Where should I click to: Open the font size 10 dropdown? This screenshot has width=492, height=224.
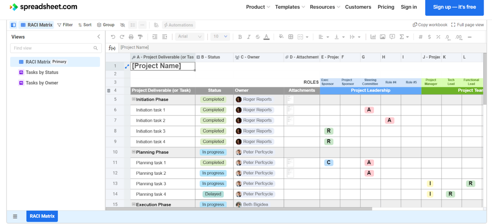pos(220,36)
